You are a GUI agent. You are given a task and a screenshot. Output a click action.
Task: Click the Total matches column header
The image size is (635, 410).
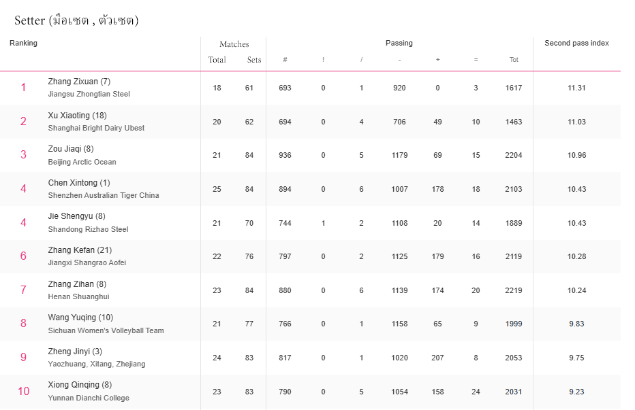(217, 60)
